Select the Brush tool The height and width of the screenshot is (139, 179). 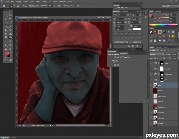(10, 27)
